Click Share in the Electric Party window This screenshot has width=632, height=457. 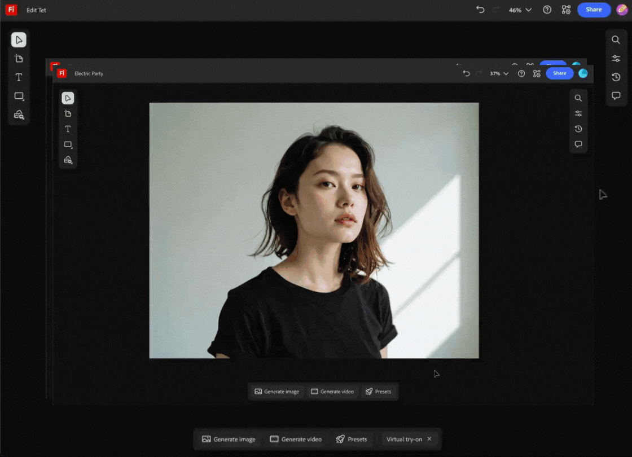point(559,73)
